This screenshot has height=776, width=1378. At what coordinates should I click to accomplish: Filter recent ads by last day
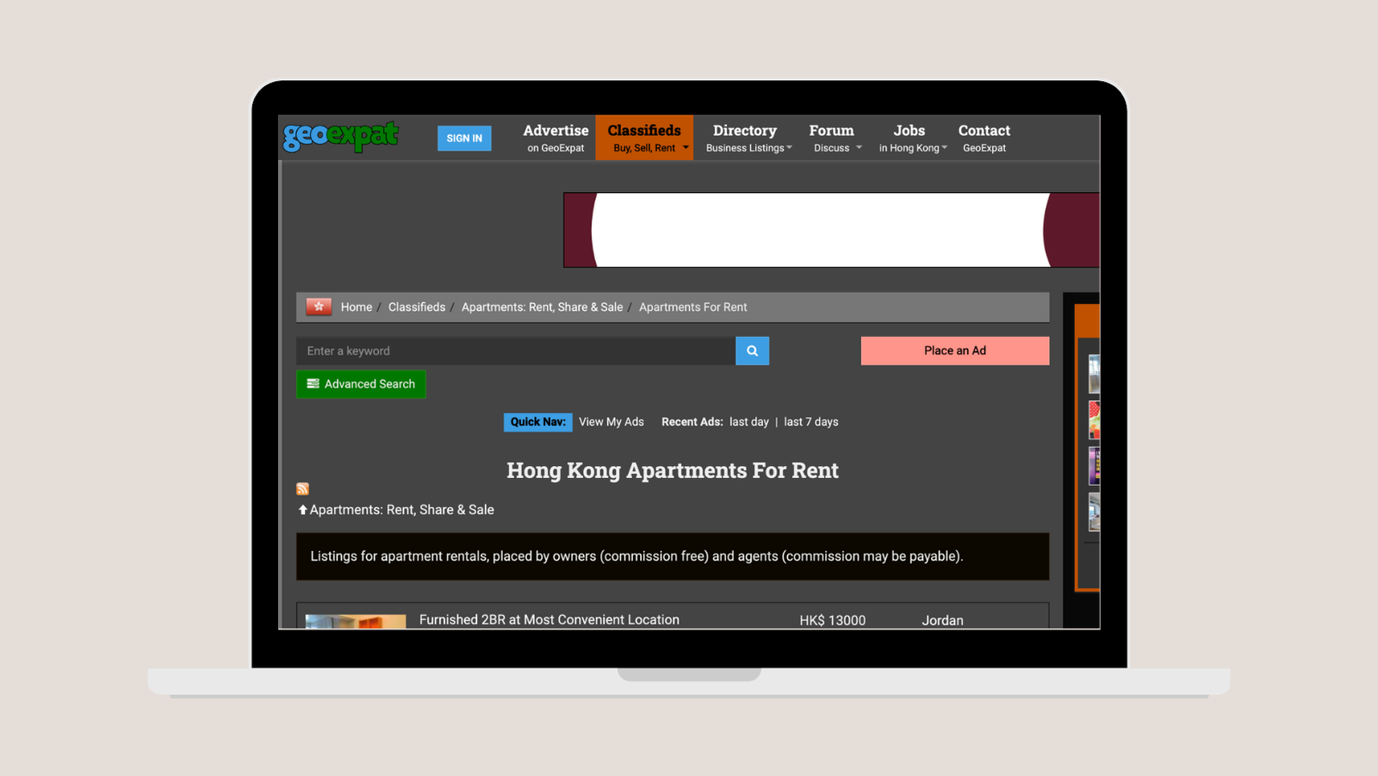pyautogui.click(x=748, y=422)
